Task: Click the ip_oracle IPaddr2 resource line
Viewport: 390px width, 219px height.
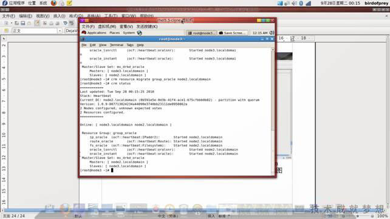Action: [x=156, y=137]
